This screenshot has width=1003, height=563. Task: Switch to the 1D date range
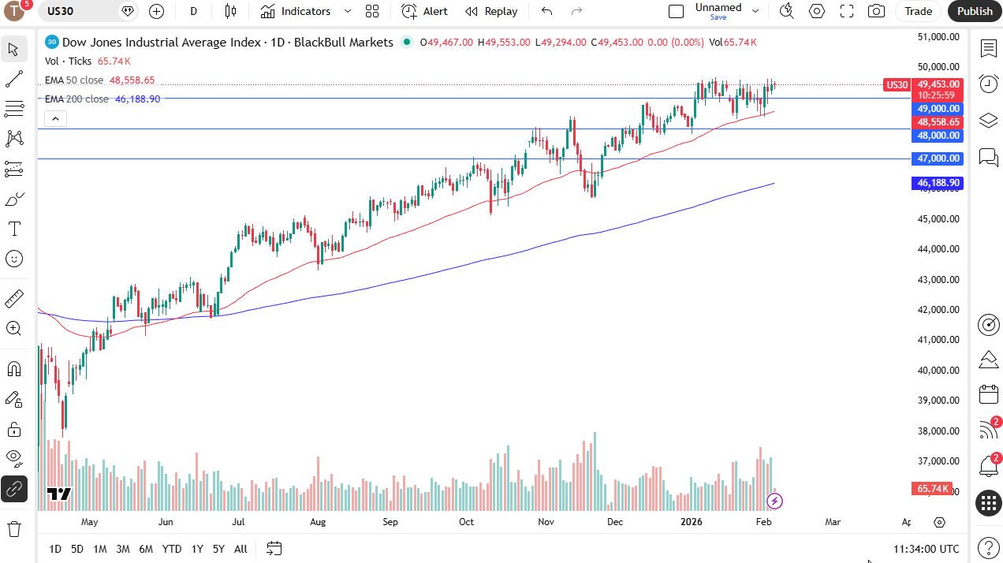(x=55, y=549)
